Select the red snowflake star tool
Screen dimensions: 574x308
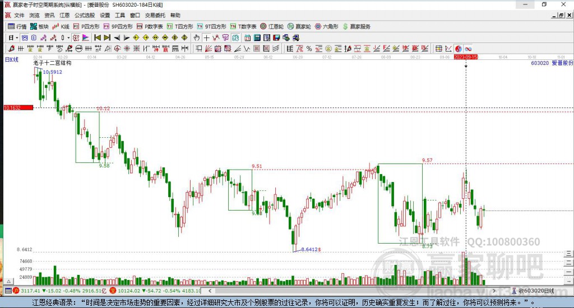[x=127, y=49]
